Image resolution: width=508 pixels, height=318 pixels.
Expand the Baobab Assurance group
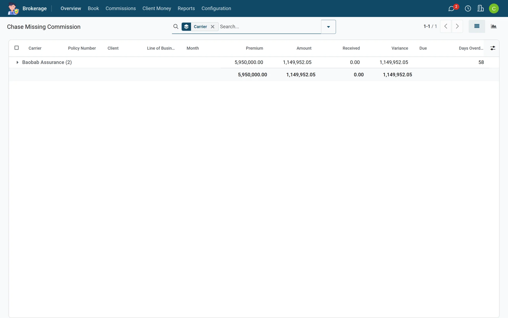(x=17, y=62)
